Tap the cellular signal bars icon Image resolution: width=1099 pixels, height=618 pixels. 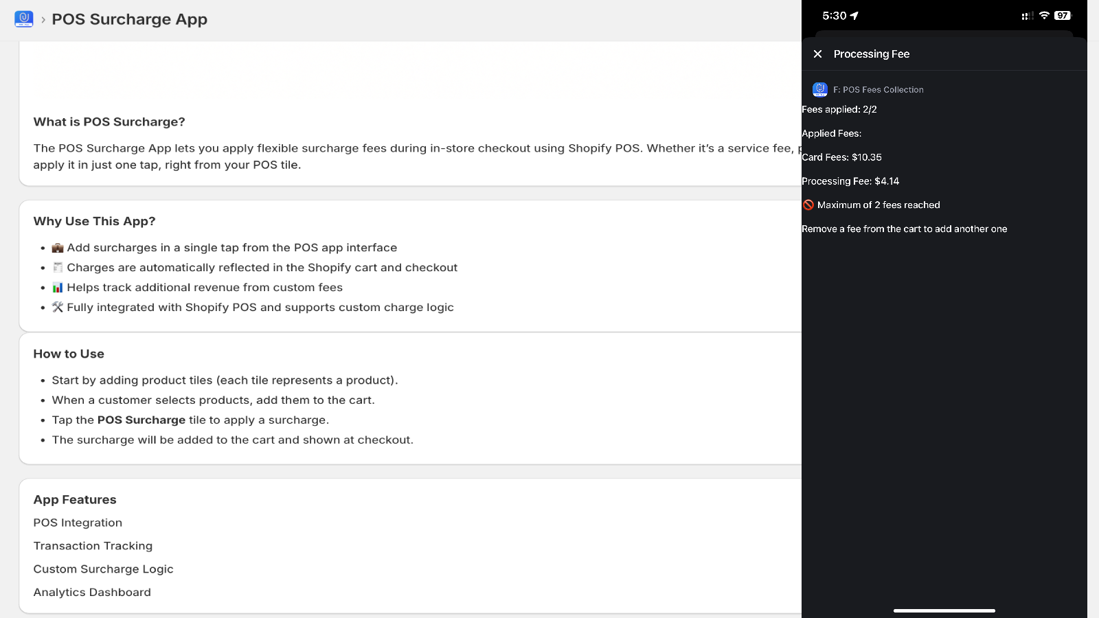1027,15
